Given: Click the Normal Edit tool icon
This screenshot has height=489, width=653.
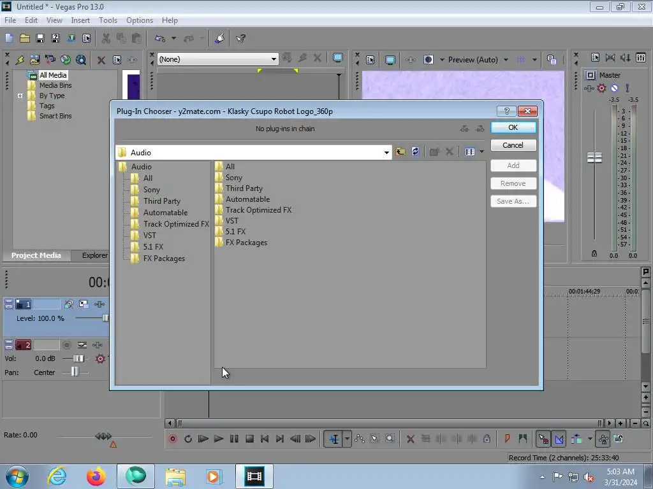Looking at the screenshot, I should point(334,439).
